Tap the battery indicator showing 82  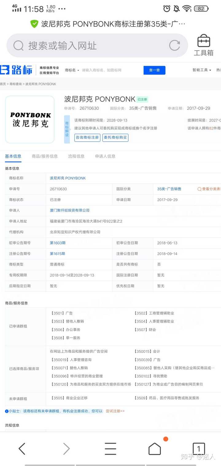tap(201, 9)
